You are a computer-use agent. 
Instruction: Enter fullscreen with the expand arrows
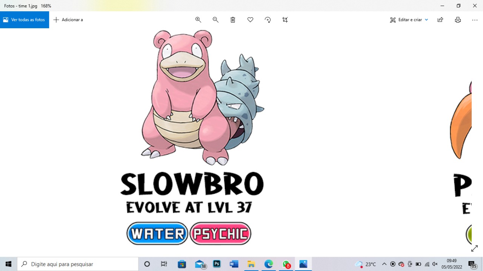[x=474, y=248]
